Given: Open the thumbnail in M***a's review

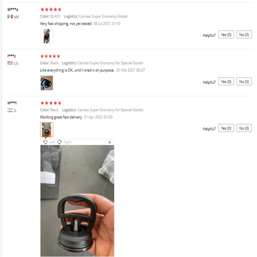Looking at the screenshot, I should click(47, 36).
